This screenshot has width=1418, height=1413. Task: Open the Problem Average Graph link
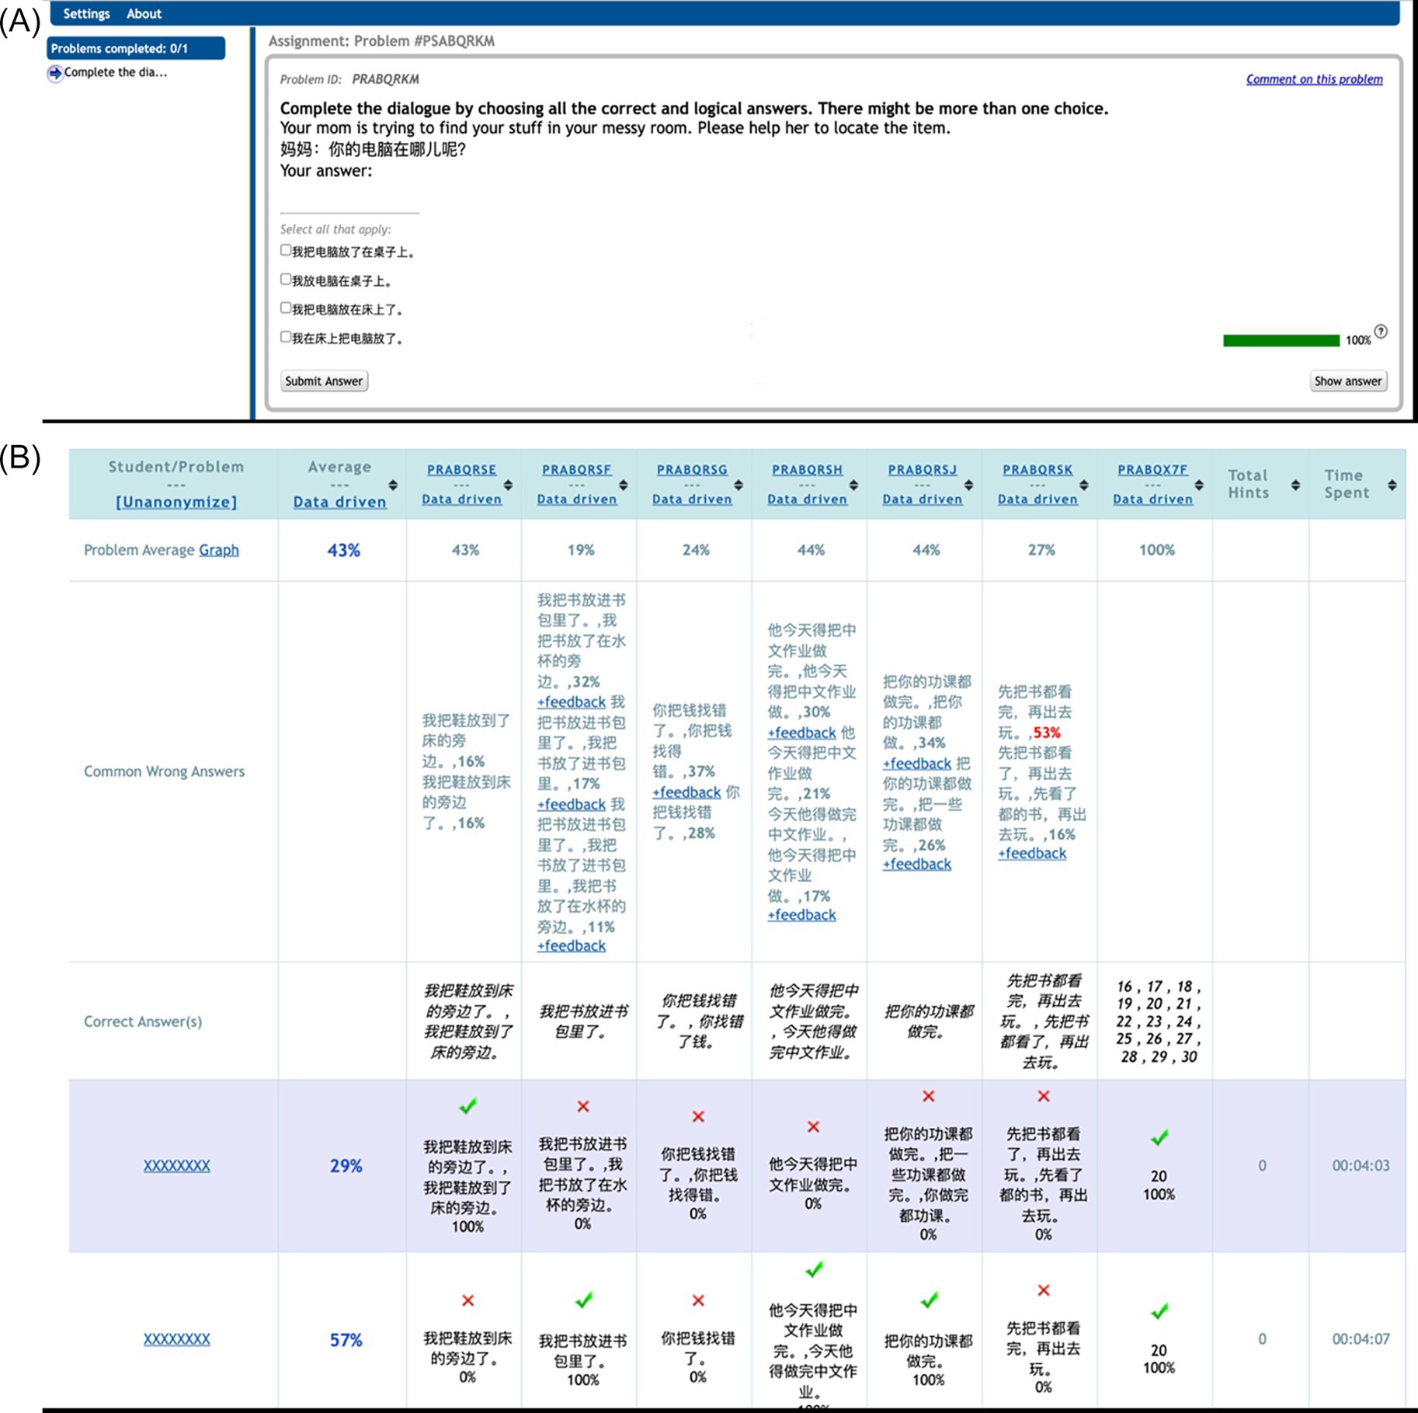(219, 550)
